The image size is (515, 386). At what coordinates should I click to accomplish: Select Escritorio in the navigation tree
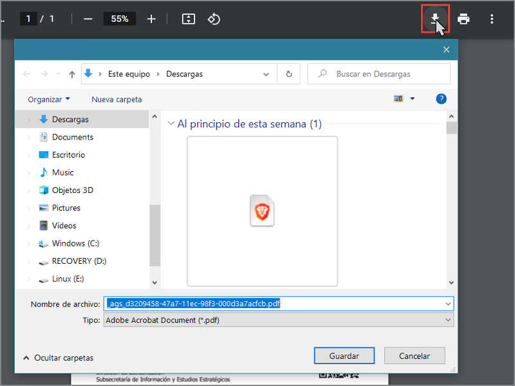coord(68,154)
